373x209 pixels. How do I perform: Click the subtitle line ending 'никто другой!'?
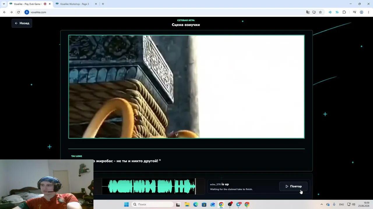coord(127,161)
